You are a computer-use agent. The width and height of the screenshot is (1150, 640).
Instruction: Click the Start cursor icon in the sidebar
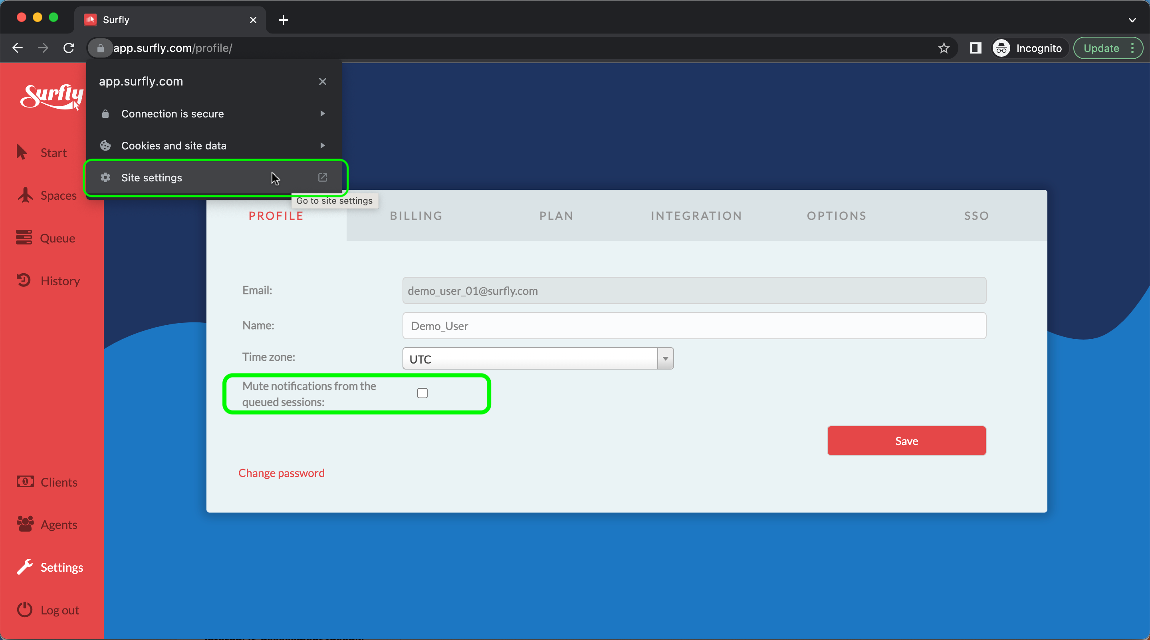(x=22, y=152)
